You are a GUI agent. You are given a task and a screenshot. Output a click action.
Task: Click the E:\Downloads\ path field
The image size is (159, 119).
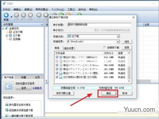click(92, 42)
